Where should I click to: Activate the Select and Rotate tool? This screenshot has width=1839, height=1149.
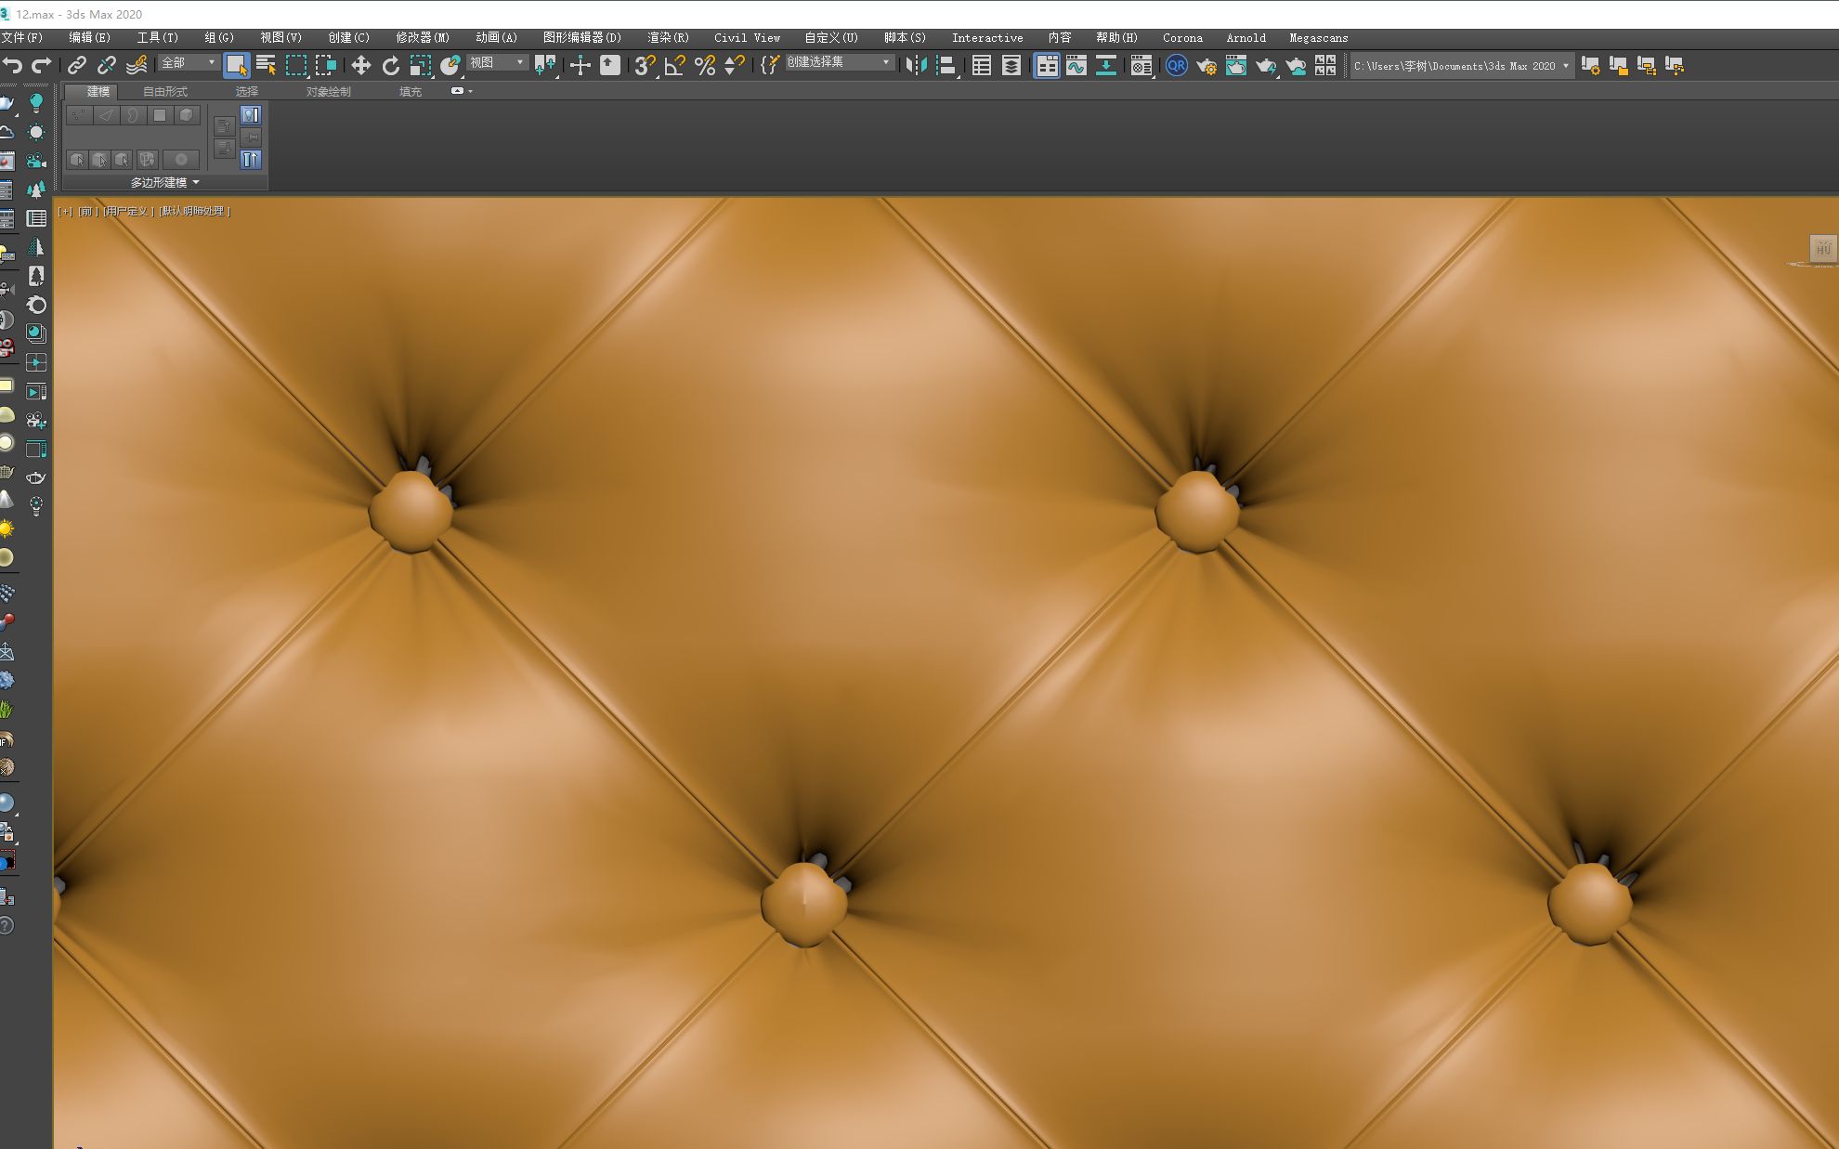(391, 65)
